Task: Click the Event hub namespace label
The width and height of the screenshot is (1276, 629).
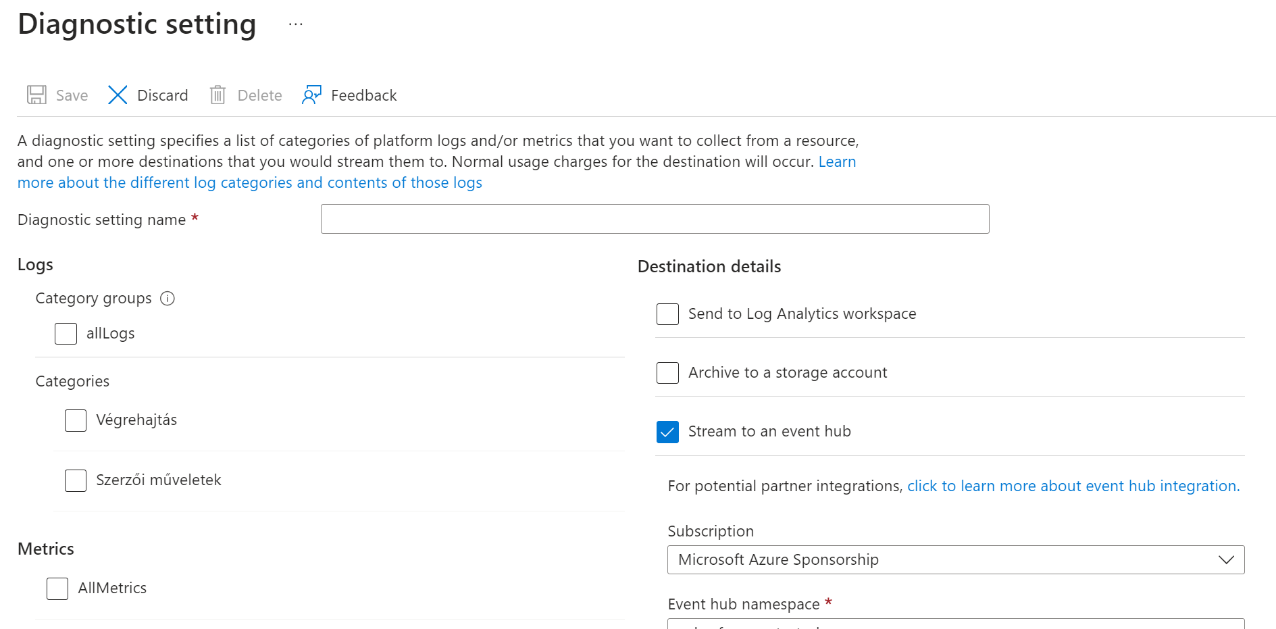Action: [x=744, y=605]
